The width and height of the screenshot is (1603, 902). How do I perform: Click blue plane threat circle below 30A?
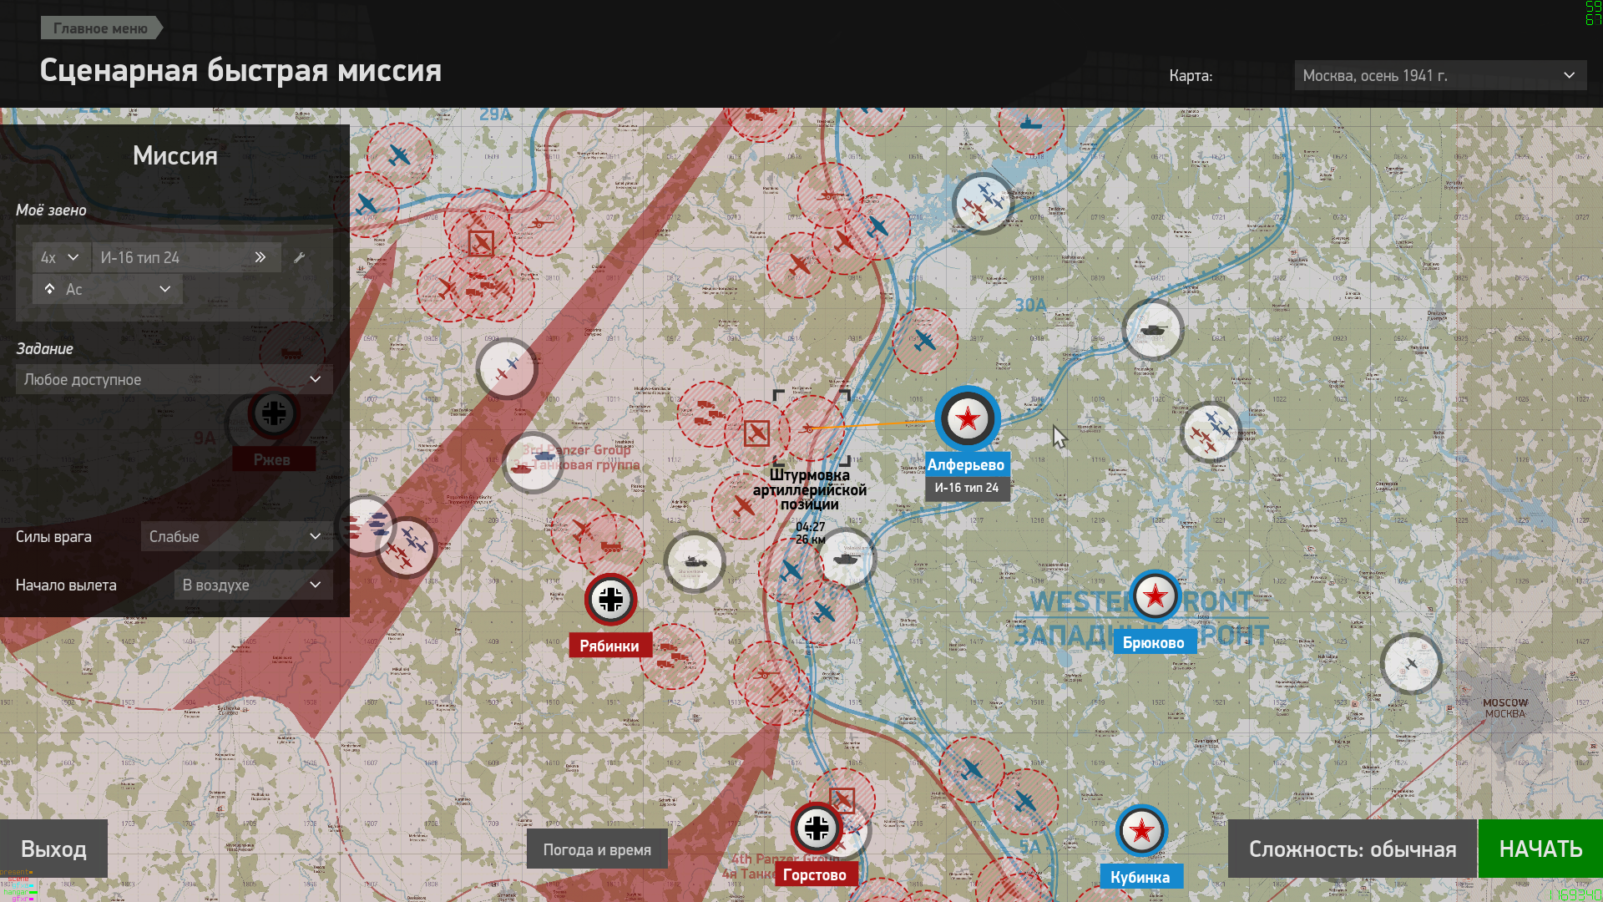[x=925, y=341]
